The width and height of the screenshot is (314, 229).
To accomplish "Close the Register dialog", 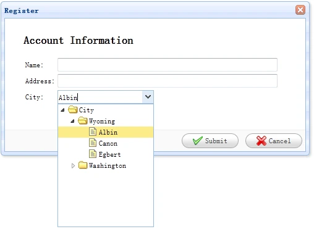I will [300, 10].
